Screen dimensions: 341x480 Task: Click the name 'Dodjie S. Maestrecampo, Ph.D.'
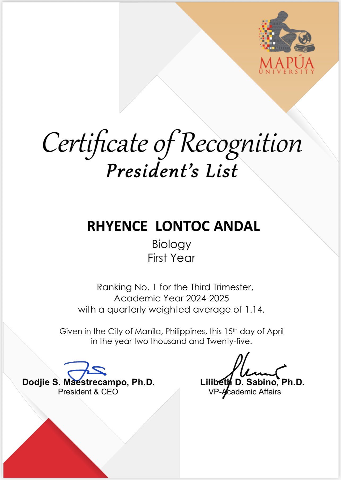tap(88, 382)
